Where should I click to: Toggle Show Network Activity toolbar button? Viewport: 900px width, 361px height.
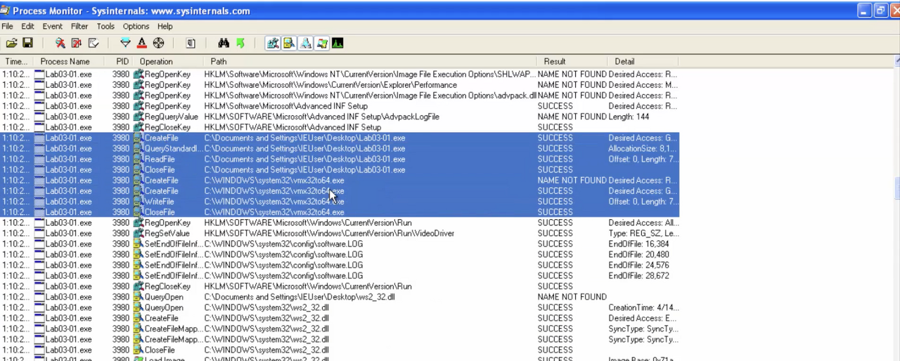(305, 43)
